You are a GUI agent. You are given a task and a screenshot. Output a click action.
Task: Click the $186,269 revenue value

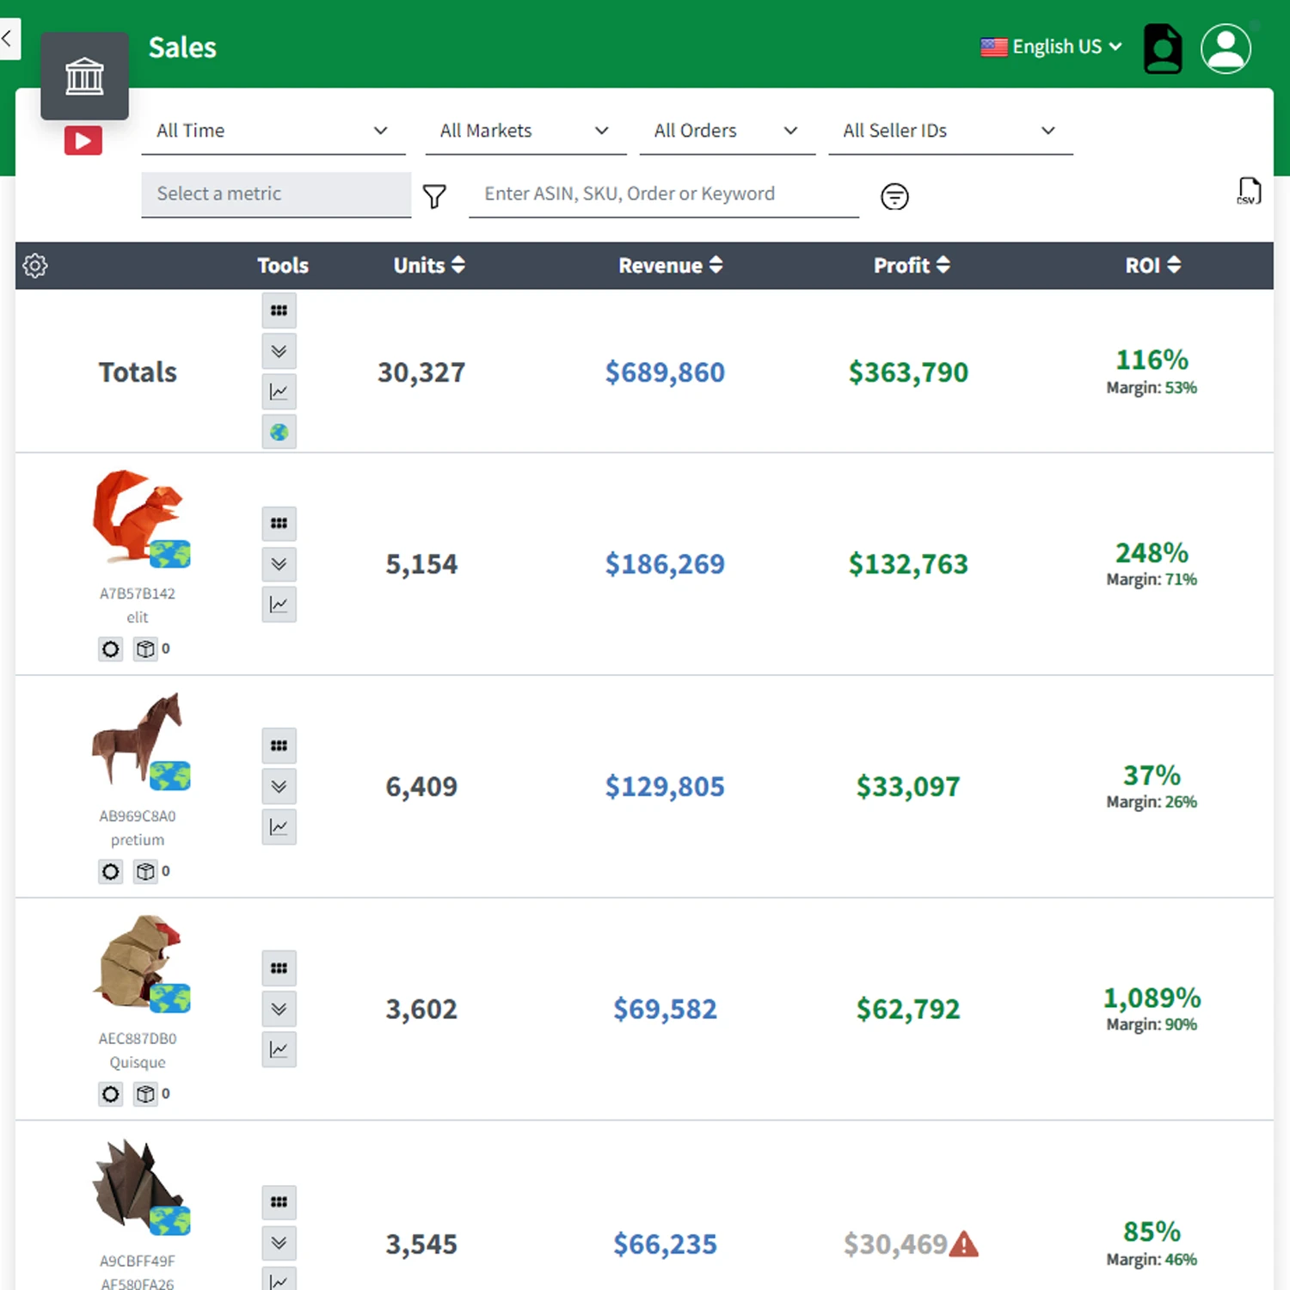pyautogui.click(x=665, y=564)
